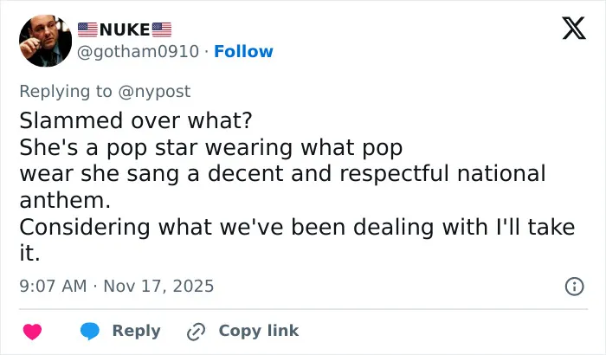Click the Copy link text
This screenshot has width=606, height=355.
point(259,331)
